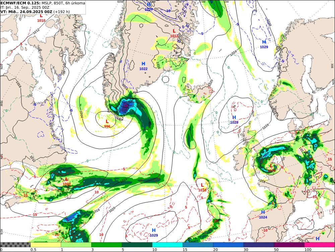The height and width of the screenshot is (252, 335).
Task: Click the 'VT: Mið.. 24.09.2025 00Z (+192 h)' line
Action: click(35, 11)
